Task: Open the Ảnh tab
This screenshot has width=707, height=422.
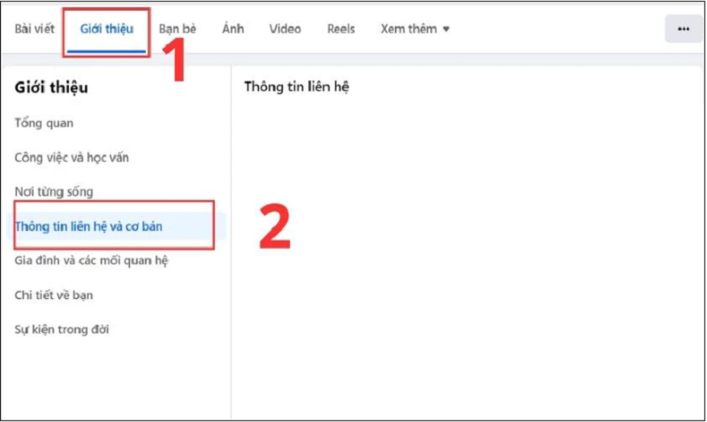Action: pyautogui.click(x=232, y=29)
